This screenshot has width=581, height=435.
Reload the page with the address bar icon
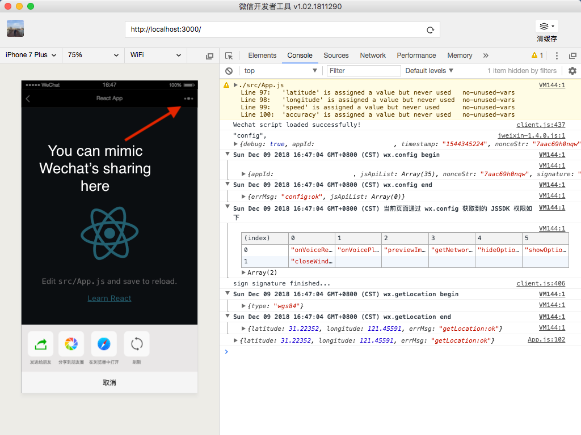(x=431, y=29)
